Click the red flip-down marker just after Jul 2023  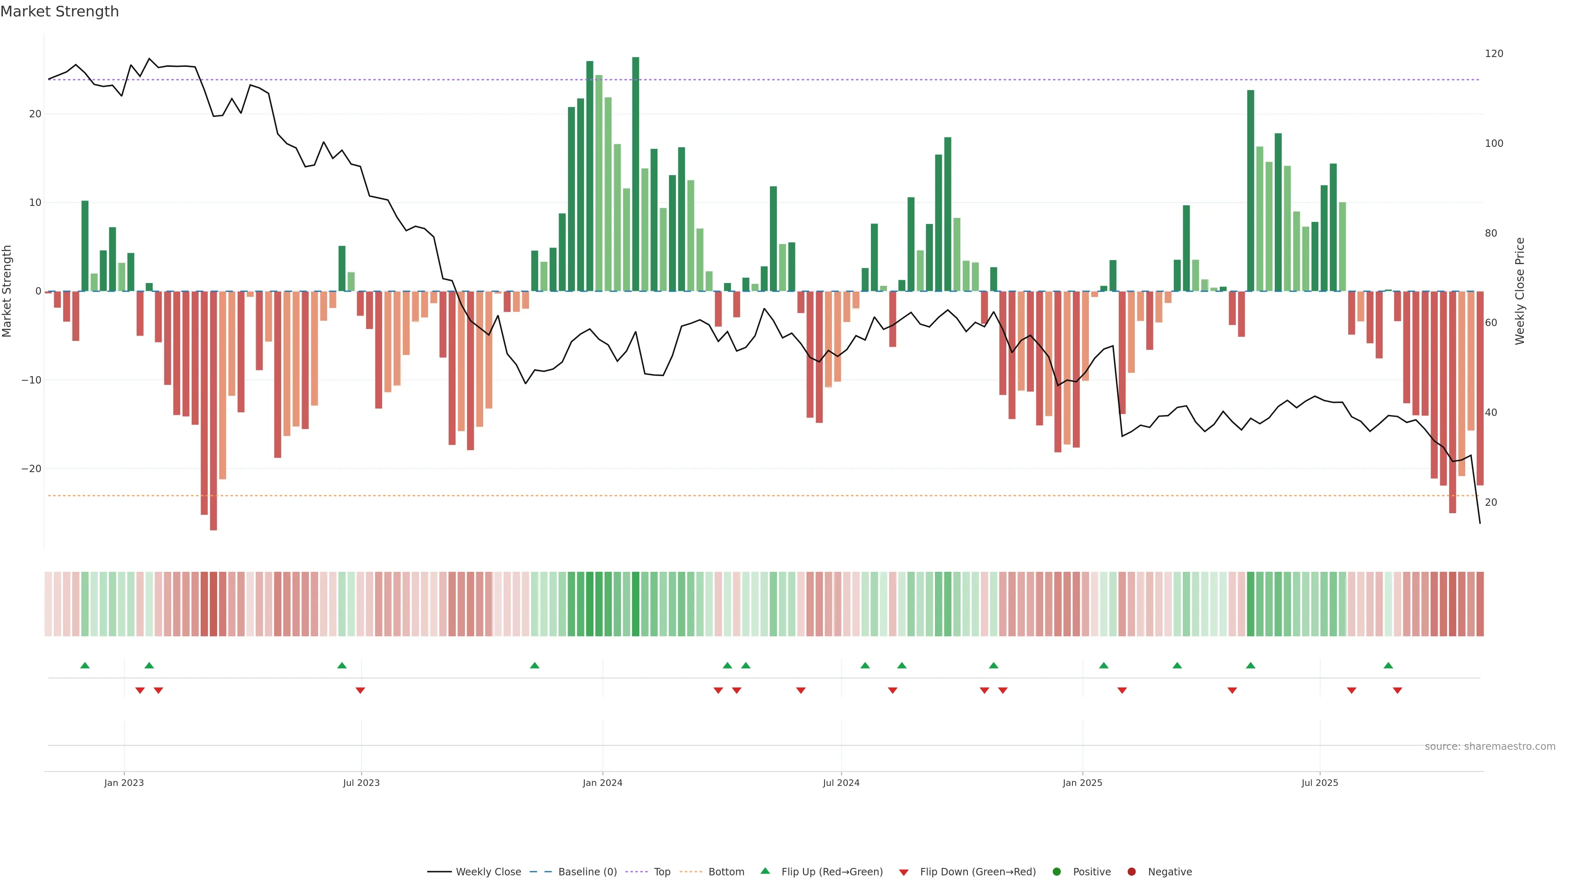[360, 690]
